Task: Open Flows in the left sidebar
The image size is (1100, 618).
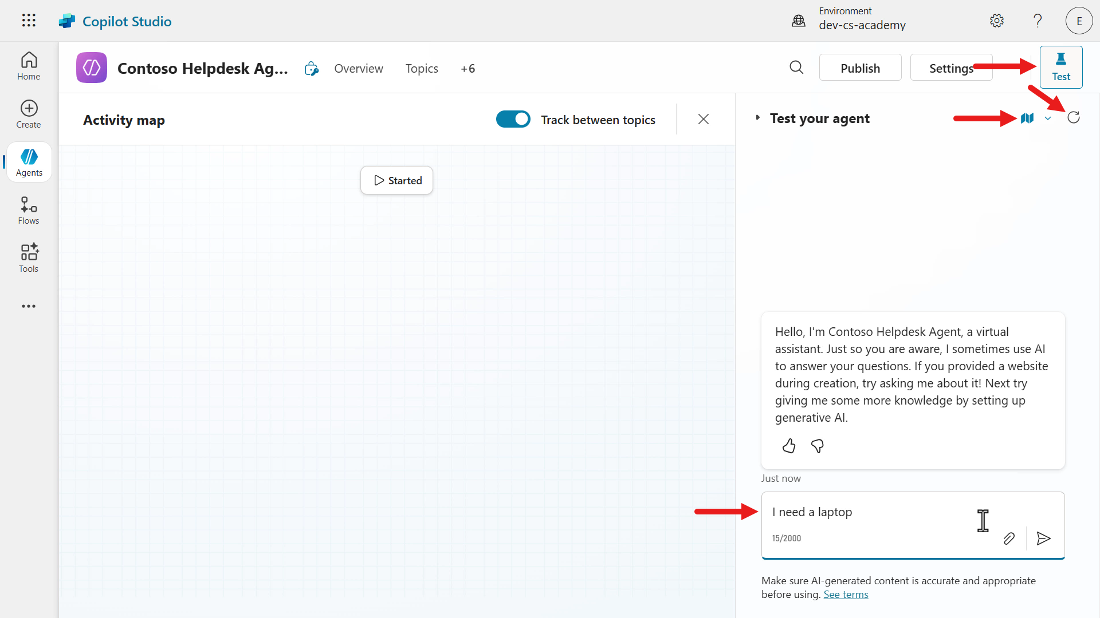Action: click(x=29, y=211)
